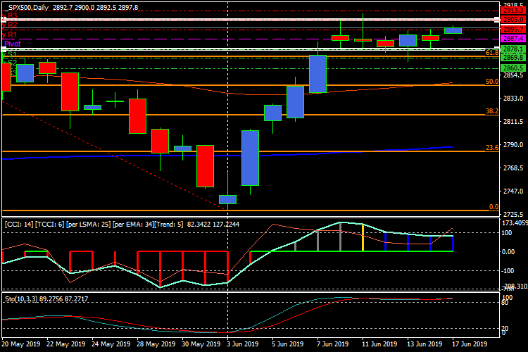528x352 pixels.
Task: Click the 20 stochastic scale value
Action: pos(505,328)
